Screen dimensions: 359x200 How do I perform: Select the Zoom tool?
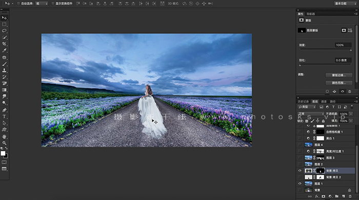4,143
